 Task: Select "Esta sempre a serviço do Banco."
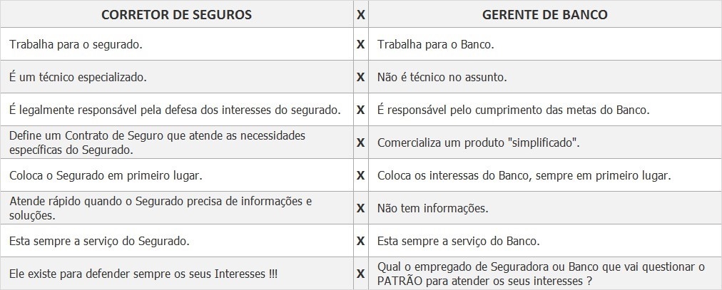(x=458, y=241)
